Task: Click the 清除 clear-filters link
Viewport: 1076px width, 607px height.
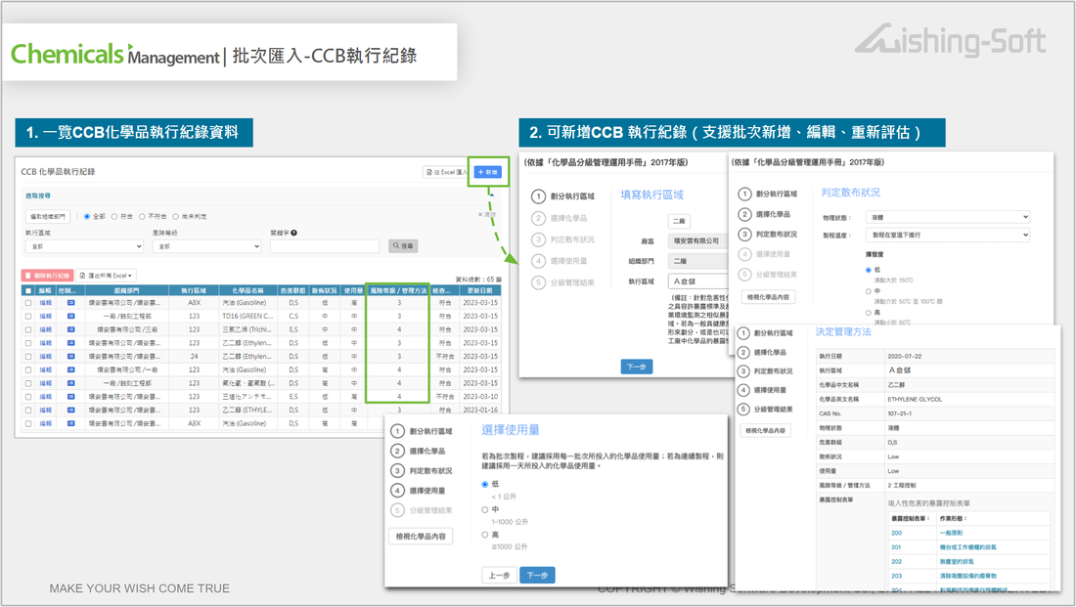Action: (x=486, y=215)
